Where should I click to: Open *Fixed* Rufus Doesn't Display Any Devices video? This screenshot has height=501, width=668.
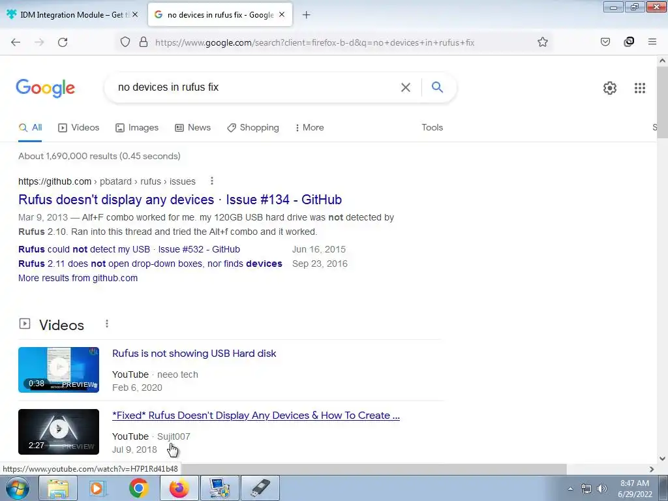coord(256,416)
